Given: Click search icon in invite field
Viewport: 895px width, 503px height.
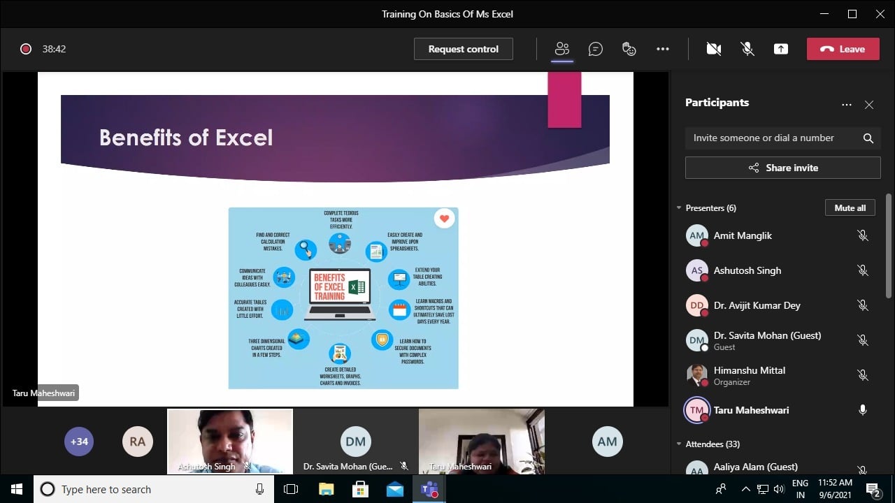Looking at the screenshot, I should pyautogui.click(x=868, y=138).
